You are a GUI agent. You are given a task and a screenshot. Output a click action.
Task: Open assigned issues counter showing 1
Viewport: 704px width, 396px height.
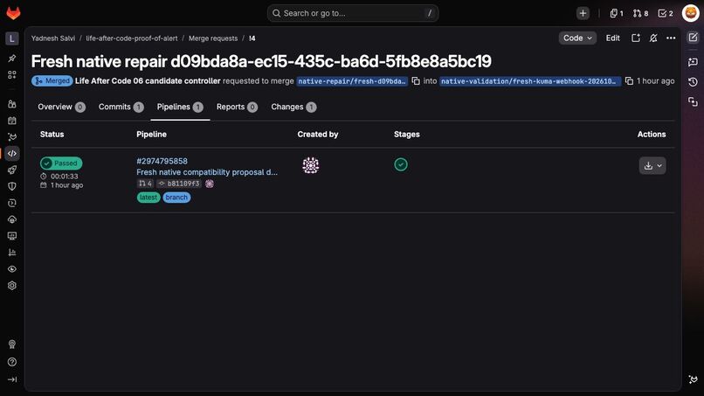[x=617, y=13]
